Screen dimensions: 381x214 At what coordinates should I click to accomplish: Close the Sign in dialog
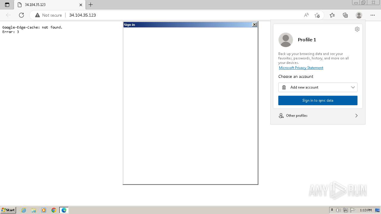pyautogui.click(x=254, y=25)
